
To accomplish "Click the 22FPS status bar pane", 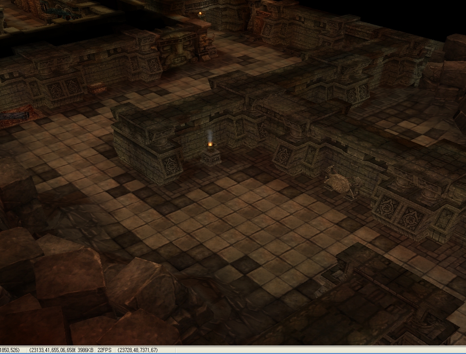I will coord(104,350).
